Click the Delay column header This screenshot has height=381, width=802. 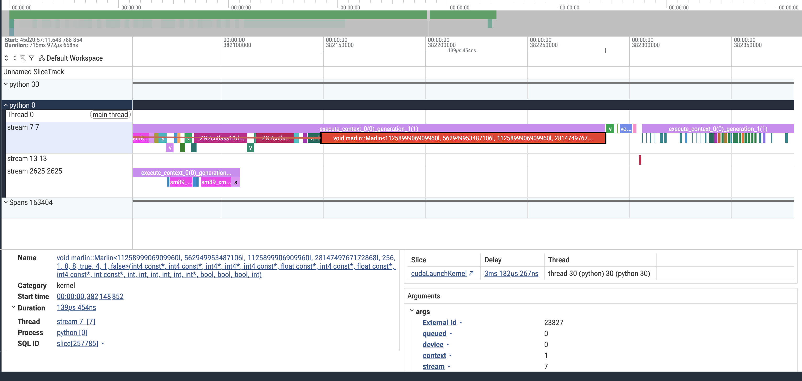click(493, 260)
